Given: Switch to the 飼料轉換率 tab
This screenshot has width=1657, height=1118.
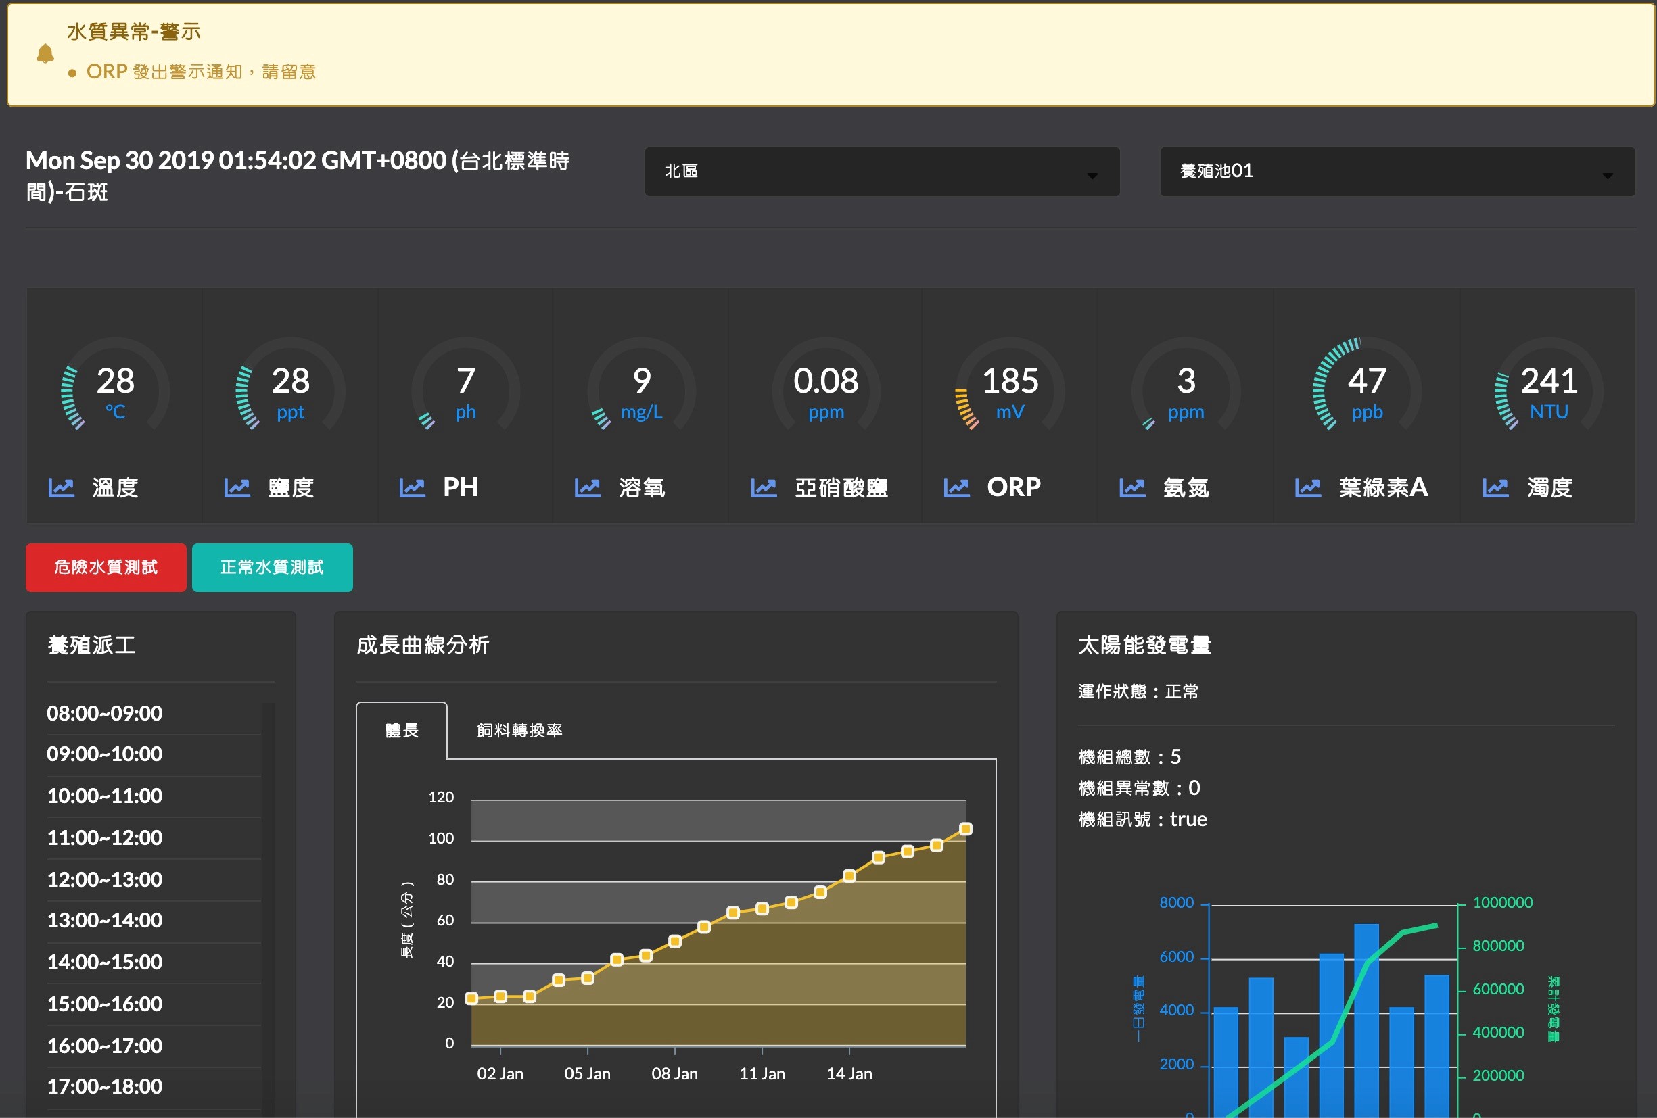Looking at the screenshot, I should (x=520, y=731).
